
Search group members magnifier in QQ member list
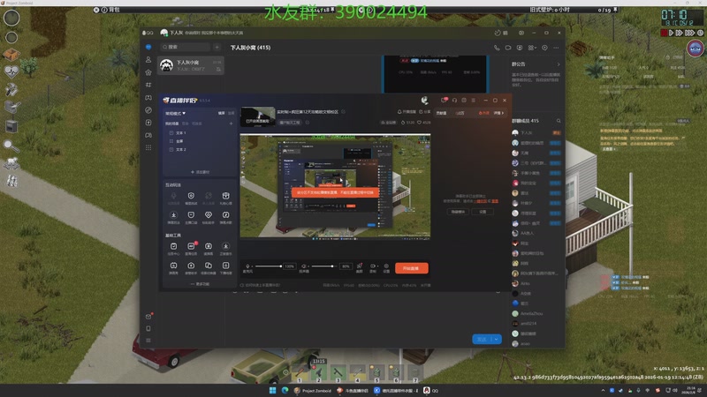coord(559,121)
